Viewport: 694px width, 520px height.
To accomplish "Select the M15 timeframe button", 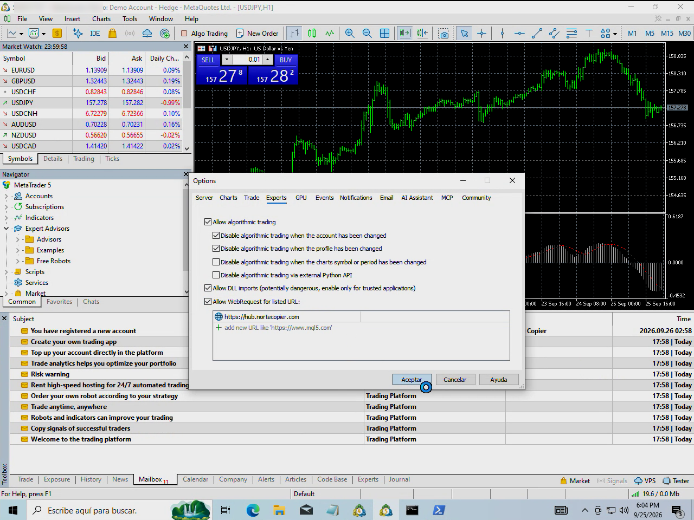I will coord(667,33).
